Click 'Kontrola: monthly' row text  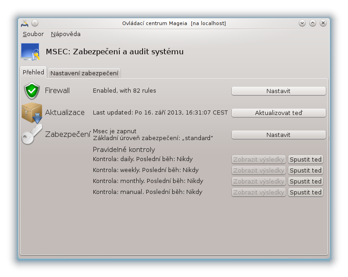[x=148, y=181]
